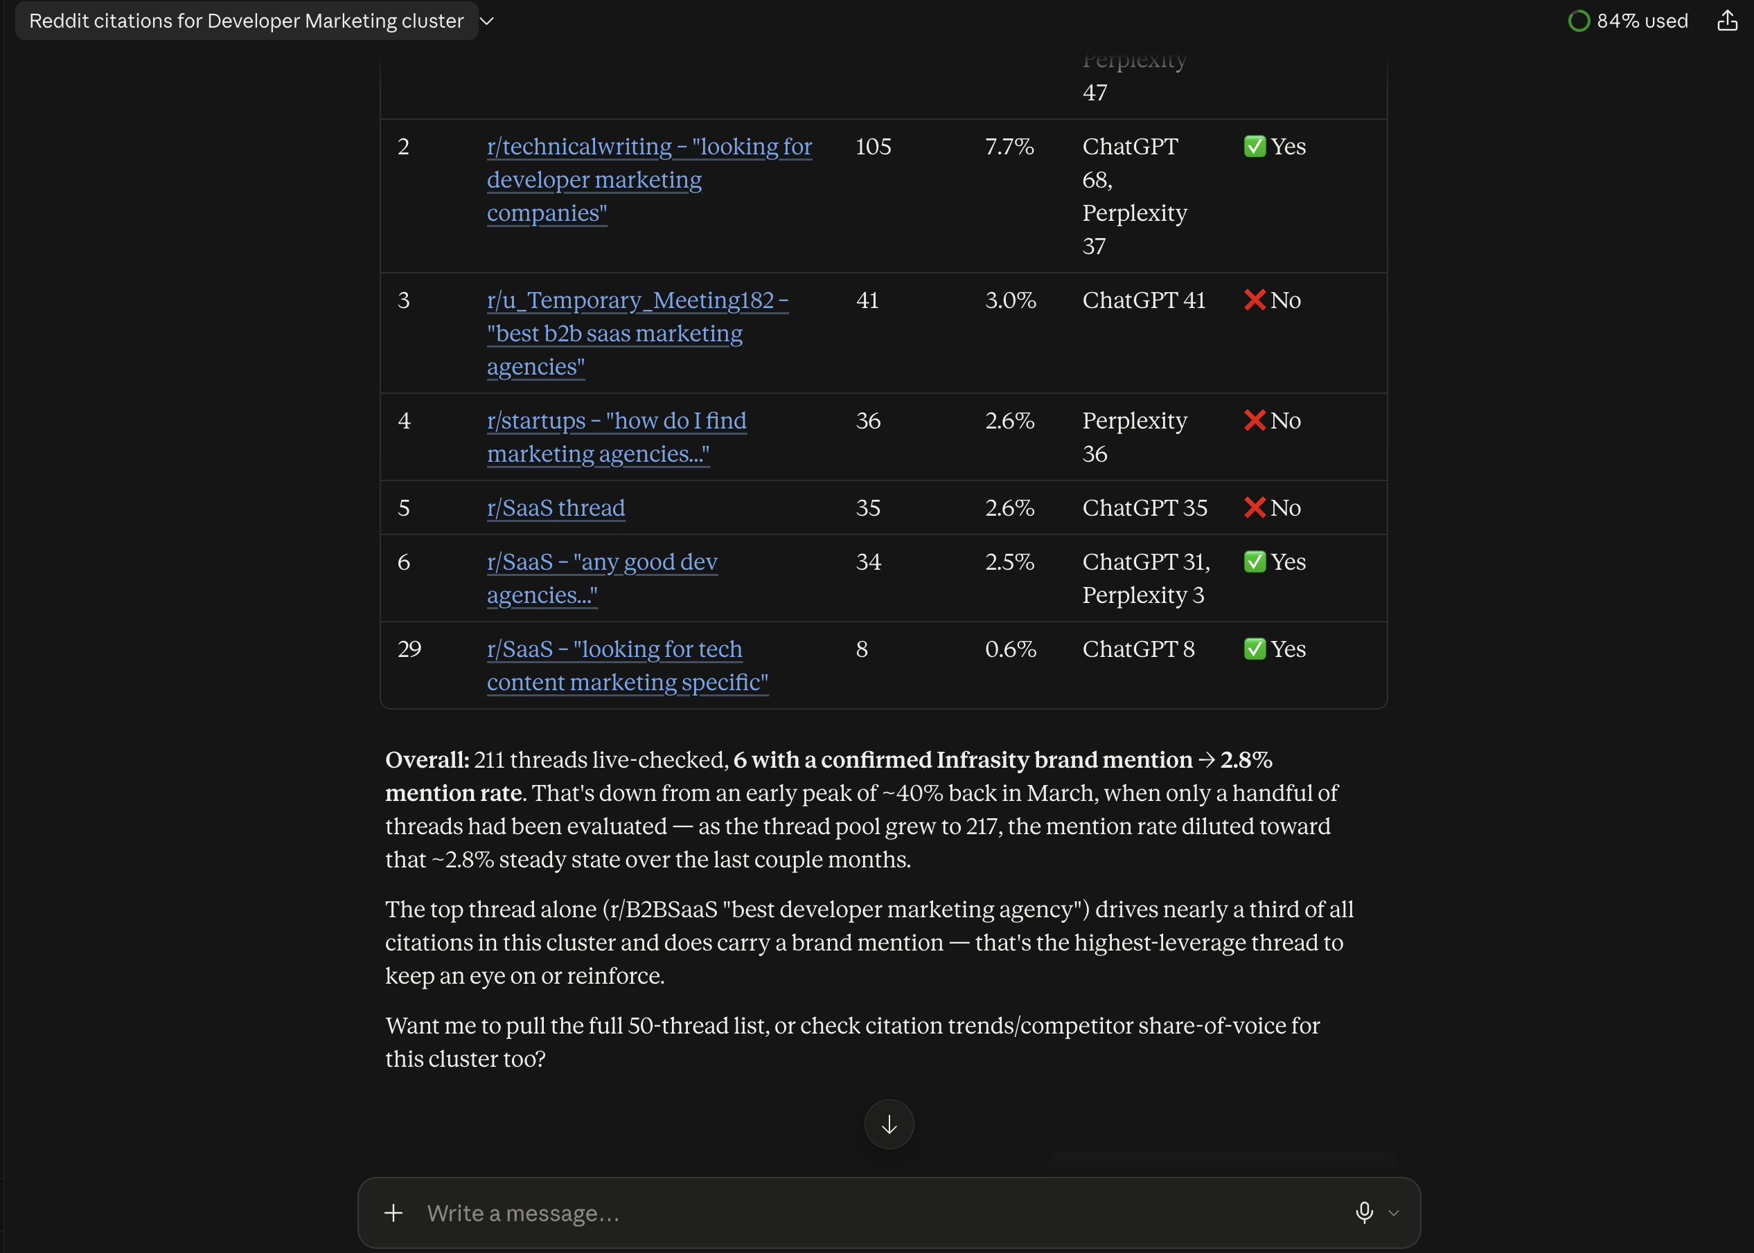Click the plus attachment icon in message box
Screen dimensions: 1754x1253
coord(393,1213)
